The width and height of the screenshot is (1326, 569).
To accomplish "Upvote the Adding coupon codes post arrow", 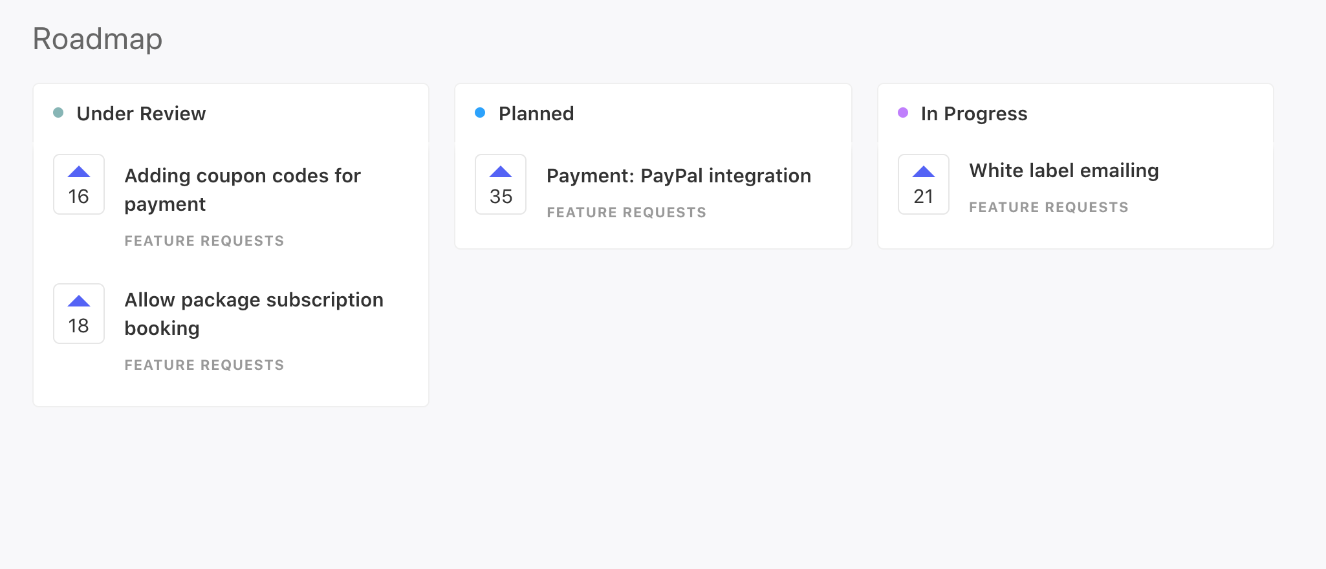I will (79, 172).
